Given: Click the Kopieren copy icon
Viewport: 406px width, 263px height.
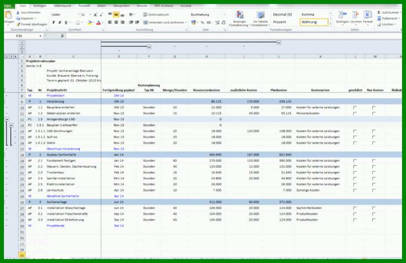Looking at the screenshot, I should point(18,18).
